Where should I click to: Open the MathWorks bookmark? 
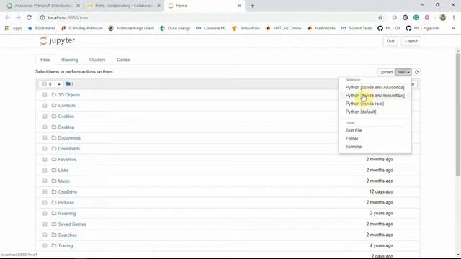pos(321,28)
